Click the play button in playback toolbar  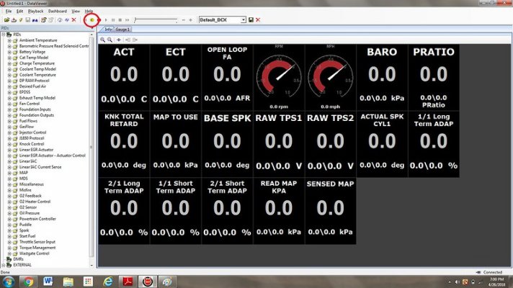(106, 20)
